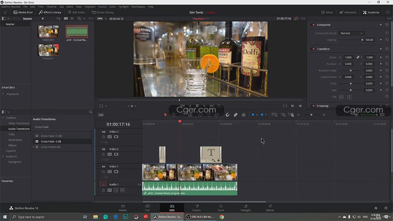393x221 pixels.
Task: Click the full extent zoom icon
Action: point(275,115)
